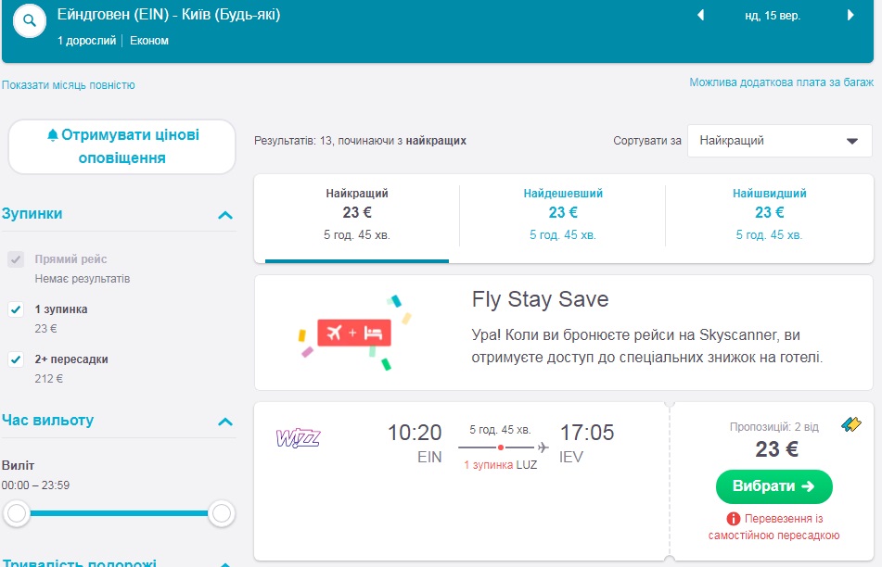Click the flight-plus-hotel promo icon
Image resolution: width=882 pixels, height=567 pixels.
[x=354, y=333]
